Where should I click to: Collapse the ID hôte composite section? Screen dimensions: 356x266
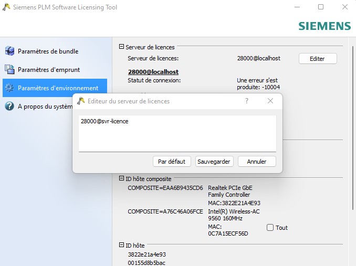click(x=121, y=178)
